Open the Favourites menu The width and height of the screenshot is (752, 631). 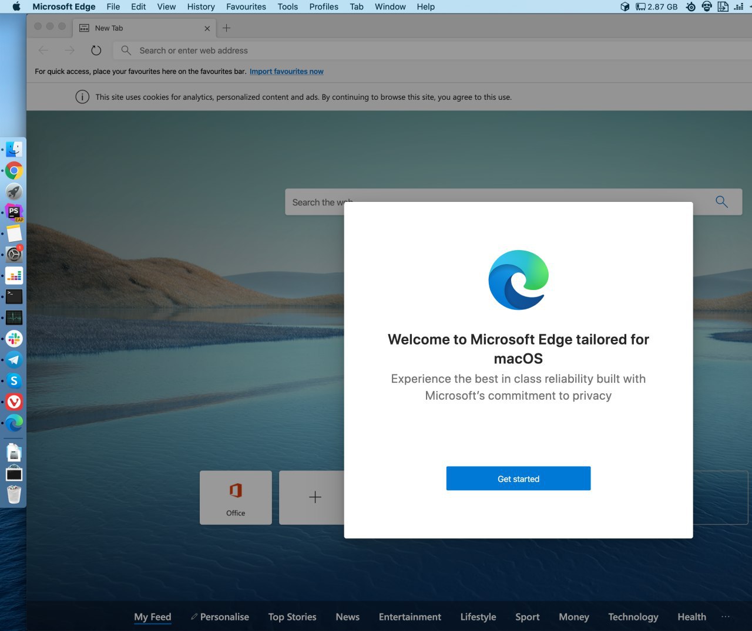[246, 6]
